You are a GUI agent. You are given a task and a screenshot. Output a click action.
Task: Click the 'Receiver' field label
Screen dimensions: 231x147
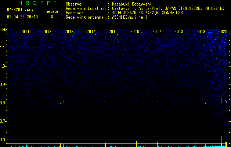75,13
